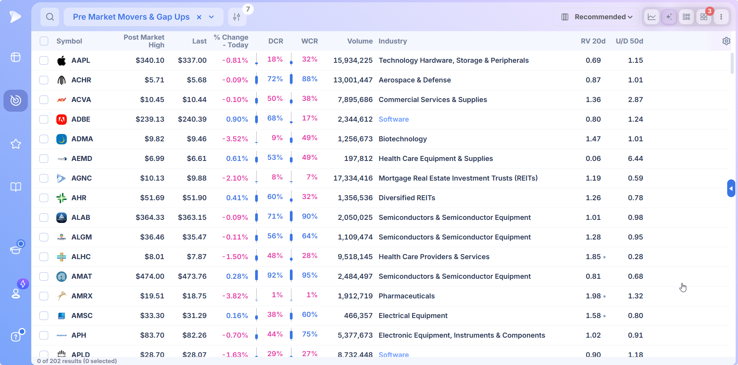Viewport: 738px width, 365px height.
Task: Close the Pre Market Movers scan
Action: [199, 17]
